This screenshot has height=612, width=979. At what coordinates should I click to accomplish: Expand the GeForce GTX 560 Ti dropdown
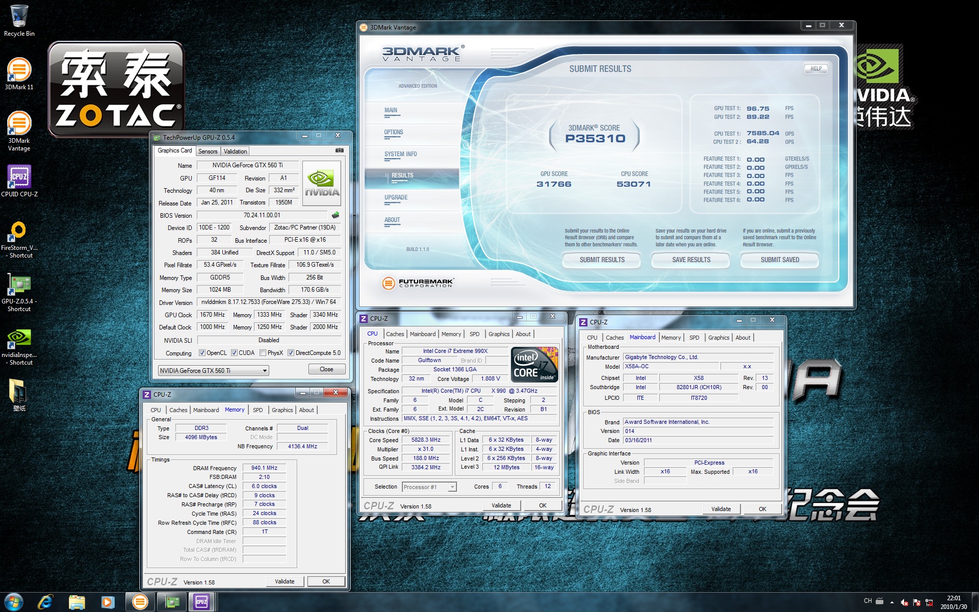265,371
